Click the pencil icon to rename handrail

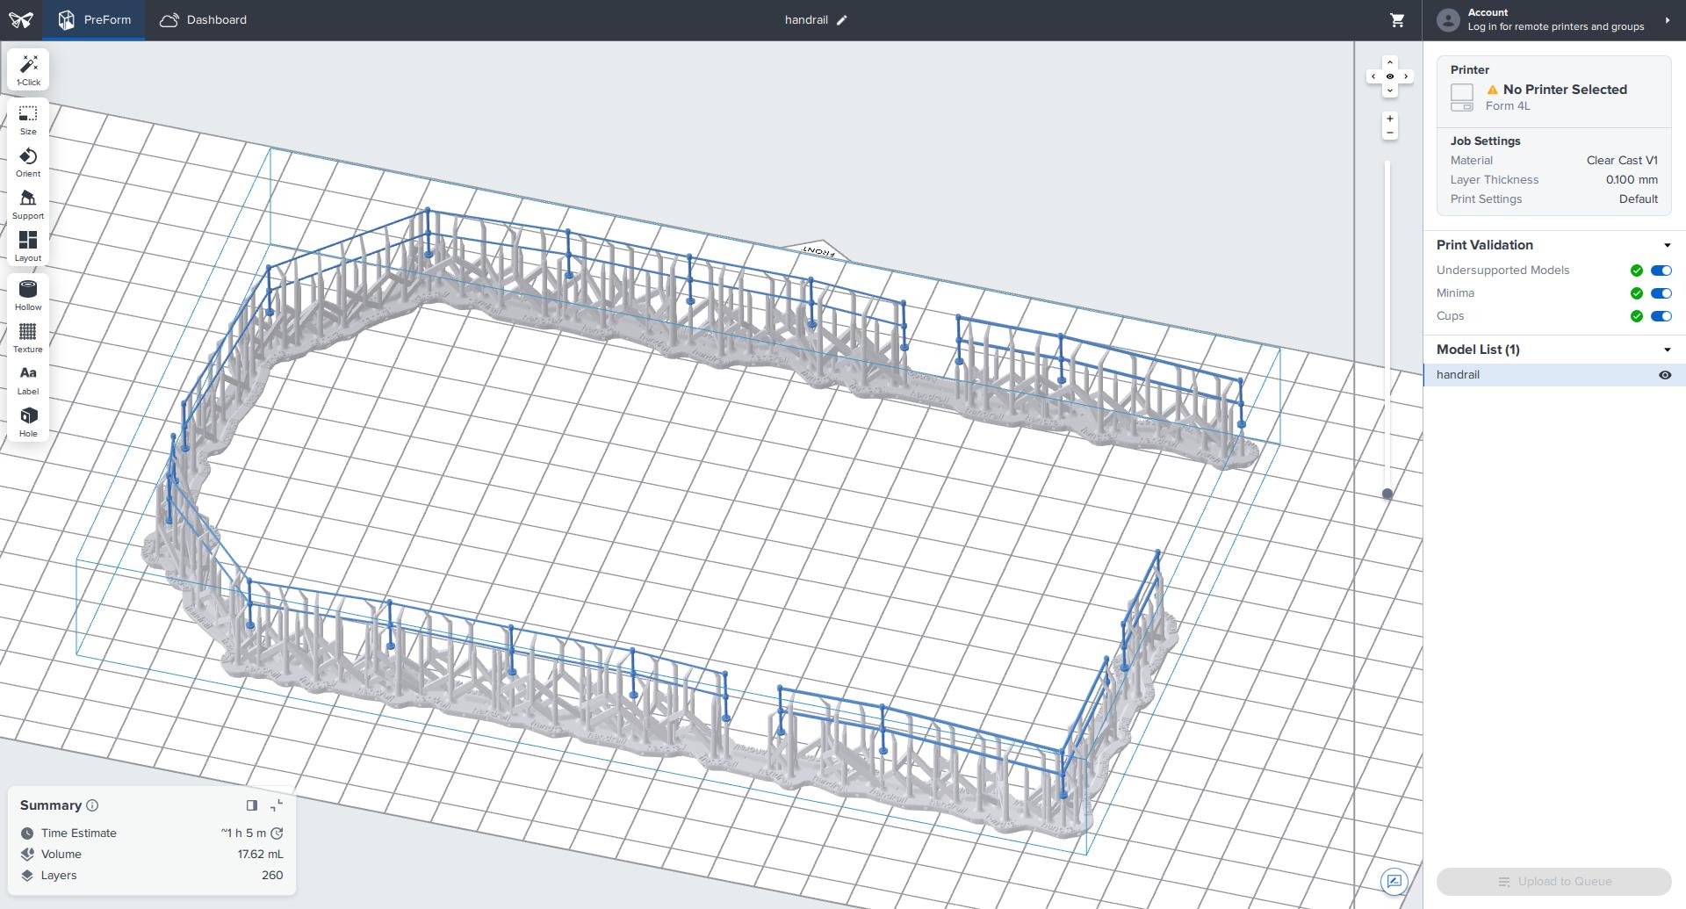[841, 20]
